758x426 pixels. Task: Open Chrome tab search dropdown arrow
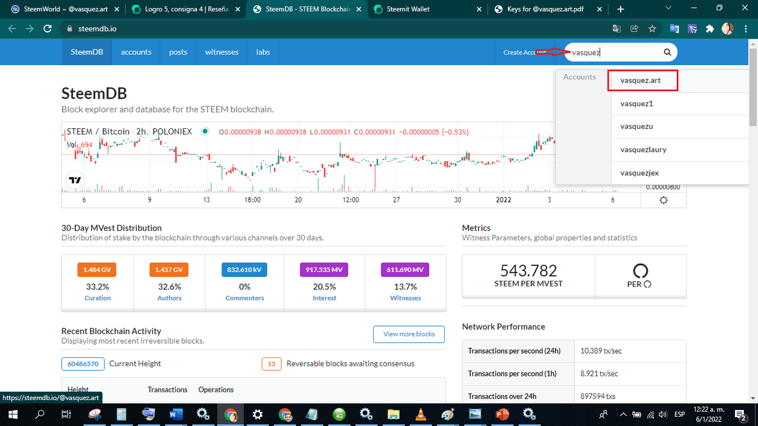point(668,9)
